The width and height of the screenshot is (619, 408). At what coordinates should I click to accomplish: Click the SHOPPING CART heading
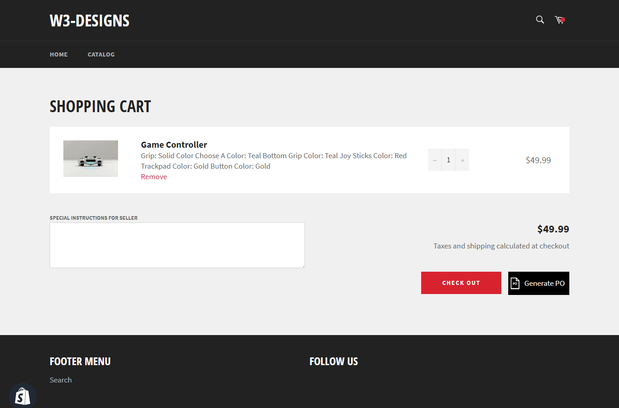(x=100, y=106)
